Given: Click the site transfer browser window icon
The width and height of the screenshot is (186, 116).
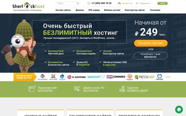Looking at the screenshot, I should [32, 89].
